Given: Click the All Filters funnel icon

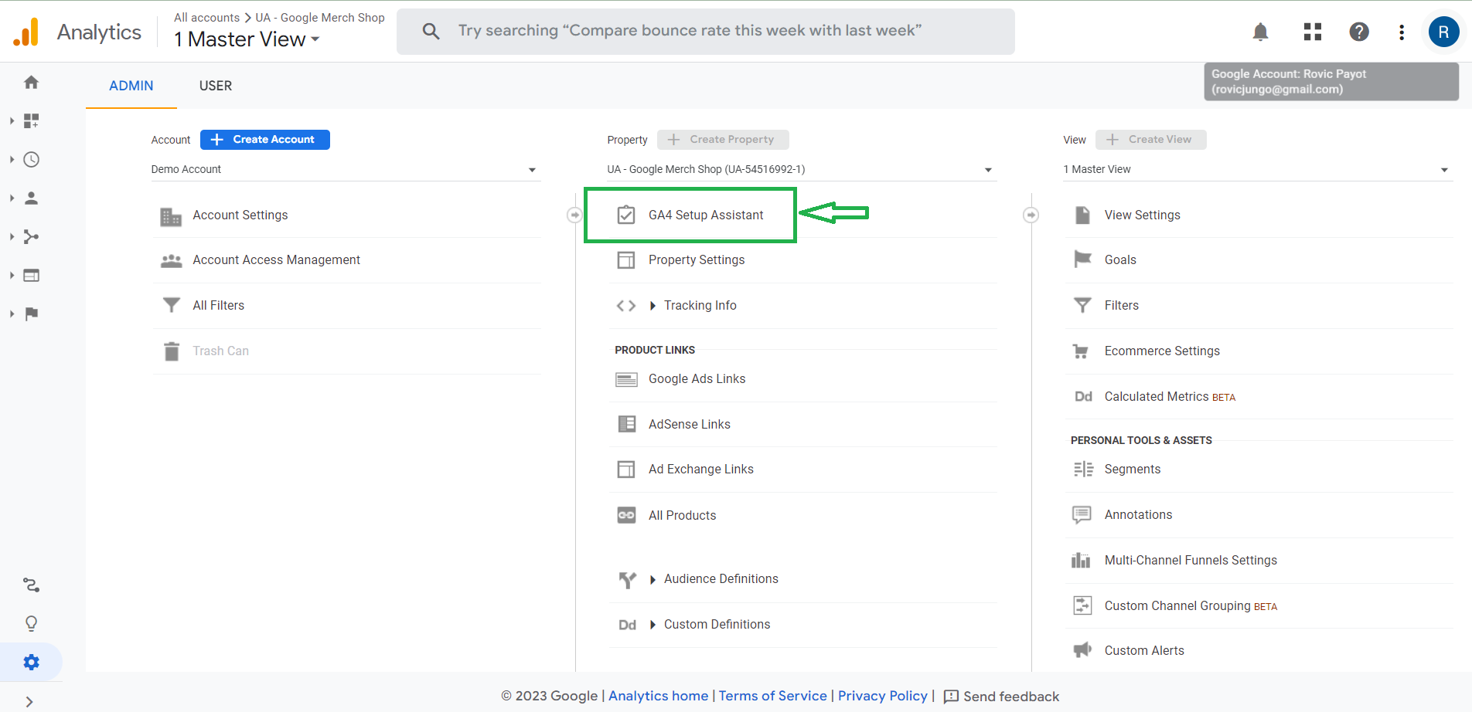Looking at the screenshot, I should click(171, 306).
